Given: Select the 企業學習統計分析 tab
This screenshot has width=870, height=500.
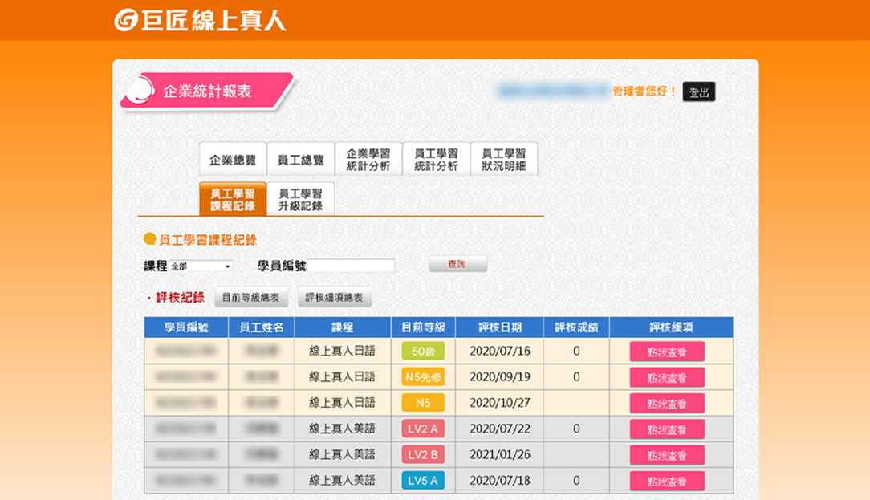Looking at the screenshot, I should [368, 159].
